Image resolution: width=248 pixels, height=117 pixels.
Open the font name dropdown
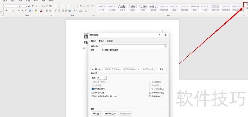(x=19, y=6)
